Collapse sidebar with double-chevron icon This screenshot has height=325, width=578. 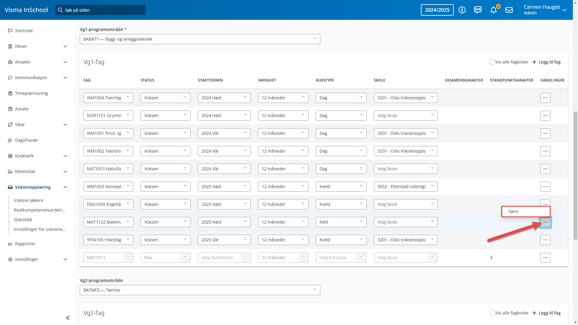[x=68, y=318]
